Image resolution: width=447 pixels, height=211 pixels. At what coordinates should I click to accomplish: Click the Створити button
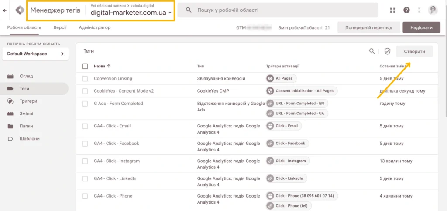[415, 51]
